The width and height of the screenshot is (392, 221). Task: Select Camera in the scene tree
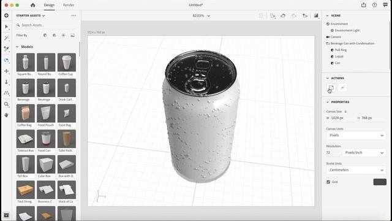pyautogui.click(x=336, y=37)
